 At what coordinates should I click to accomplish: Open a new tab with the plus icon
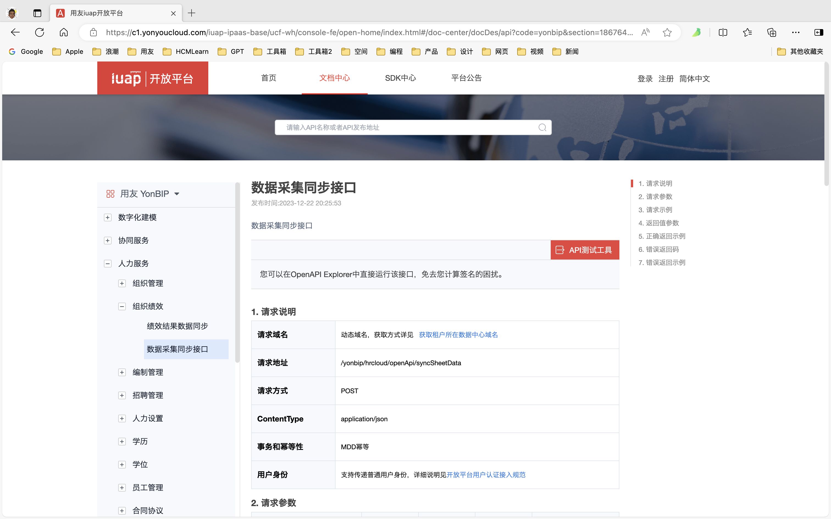pyautogui.click(x=192, y=13)
